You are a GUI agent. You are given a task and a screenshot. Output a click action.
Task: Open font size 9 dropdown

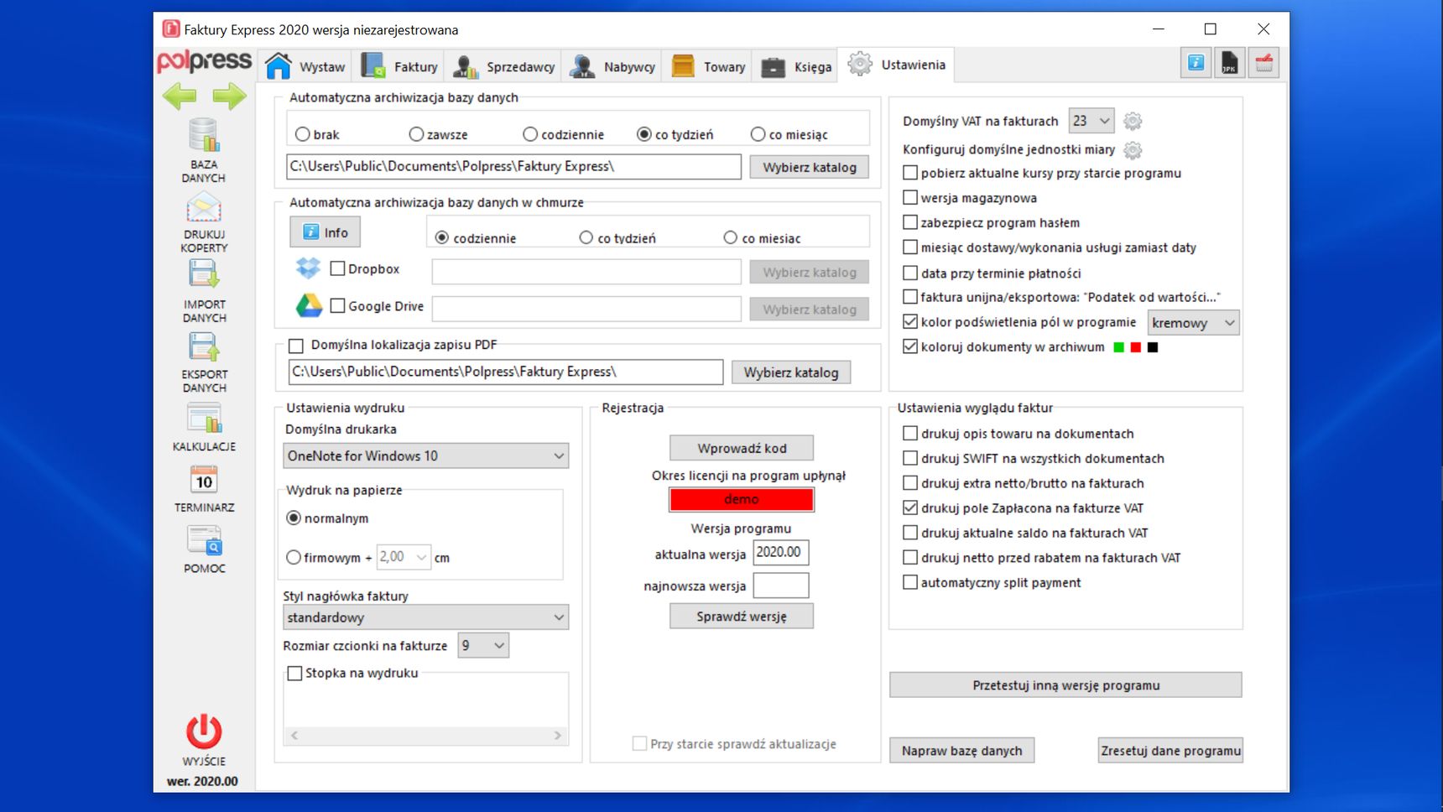coord(483,645)
